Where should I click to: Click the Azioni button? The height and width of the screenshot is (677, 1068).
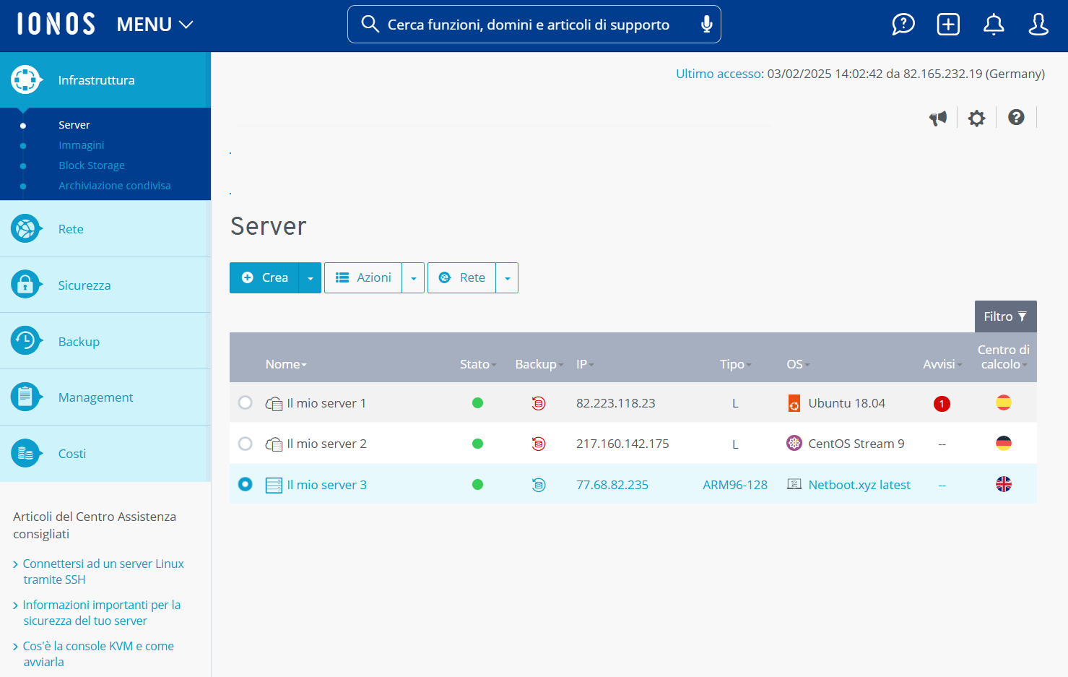[x=363, y=277]
